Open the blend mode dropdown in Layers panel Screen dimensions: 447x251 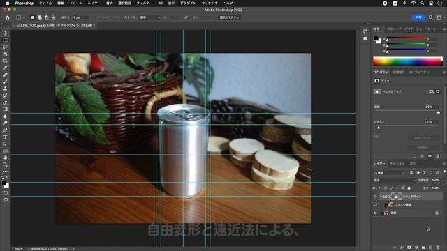[395, 180]
